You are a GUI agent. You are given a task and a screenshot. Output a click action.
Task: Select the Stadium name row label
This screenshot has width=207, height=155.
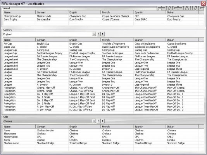point(11,143)
